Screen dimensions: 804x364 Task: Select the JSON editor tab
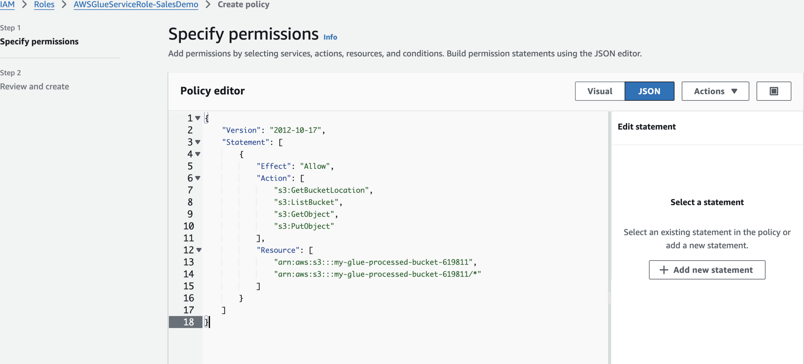(649, 91)
